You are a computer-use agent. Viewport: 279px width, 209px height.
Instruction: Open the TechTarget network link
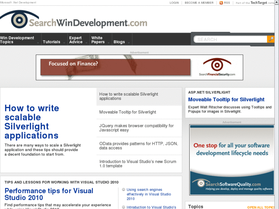tap(259, 3)
